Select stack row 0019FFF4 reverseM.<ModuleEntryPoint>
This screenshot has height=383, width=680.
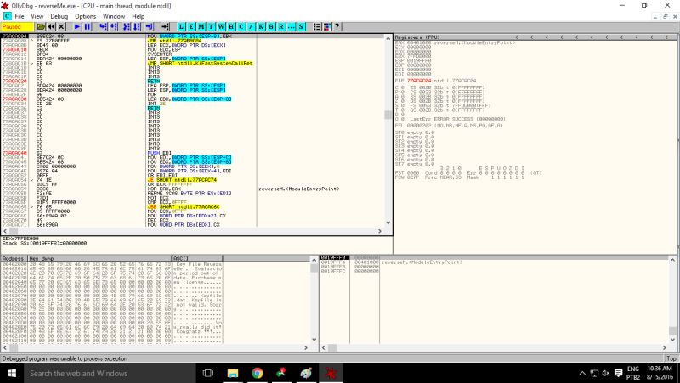point(392,262)
